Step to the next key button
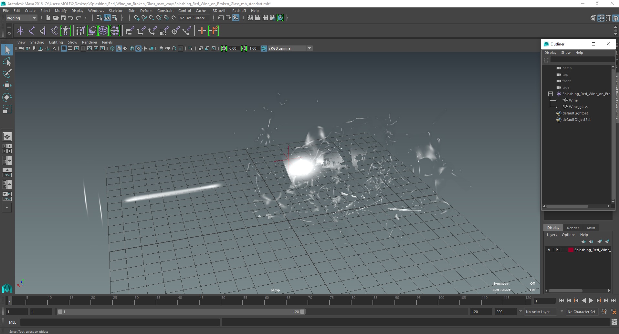 click(598, 300)
